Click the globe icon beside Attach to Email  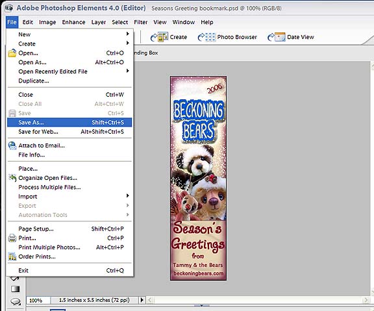coord(12,145)
